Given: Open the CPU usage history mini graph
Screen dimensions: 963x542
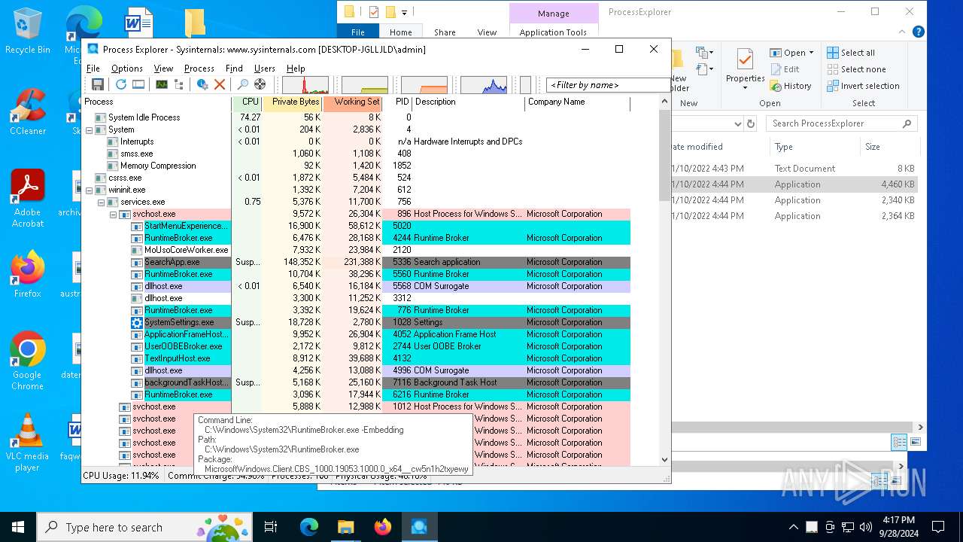Looking at the screenshot, I should [305, 84].
